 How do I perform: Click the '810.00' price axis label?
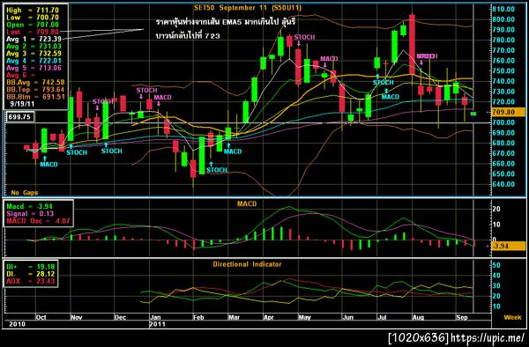click(x=503, y=9)
